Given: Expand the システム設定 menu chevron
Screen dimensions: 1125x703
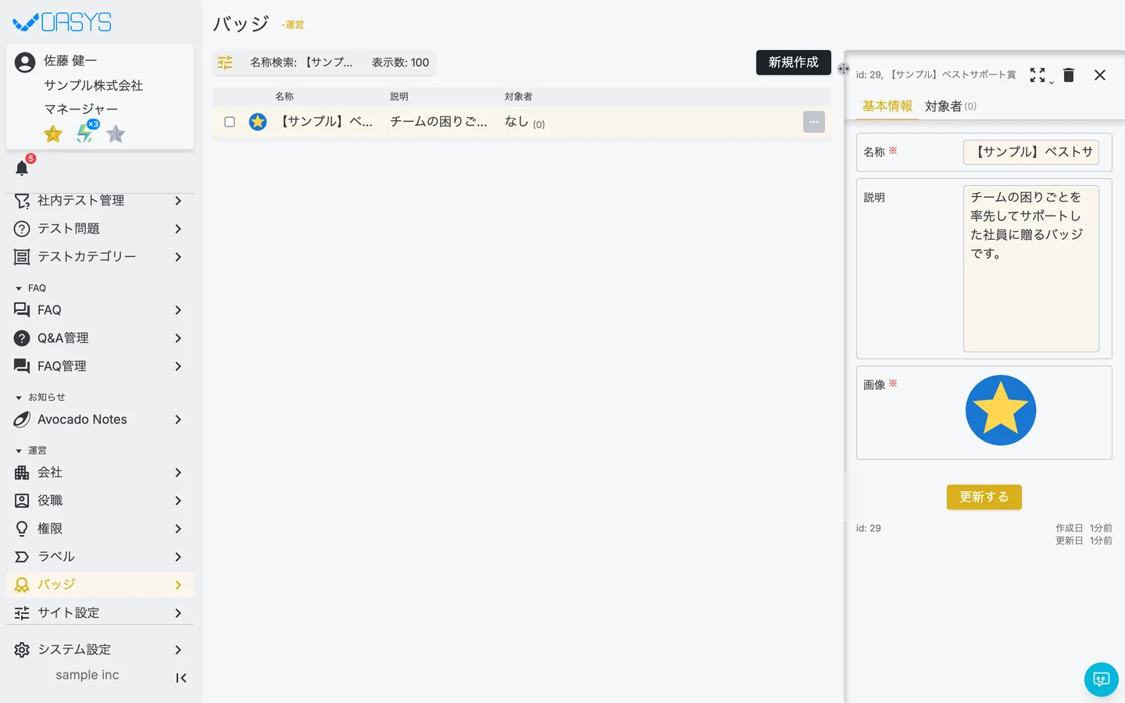Looking at the screenshot, I should point(178,650).
